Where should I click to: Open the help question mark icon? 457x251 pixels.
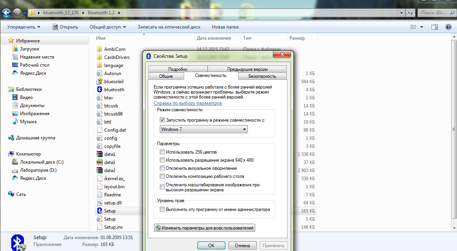[x=448, y=27]
